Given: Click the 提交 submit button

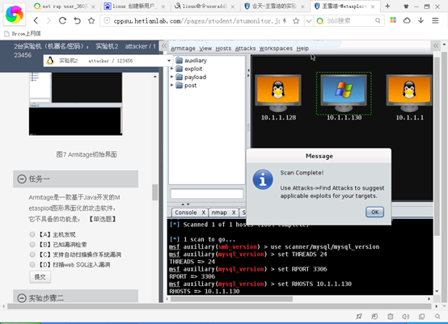Looking at the screenshot, I should (40, 277).
